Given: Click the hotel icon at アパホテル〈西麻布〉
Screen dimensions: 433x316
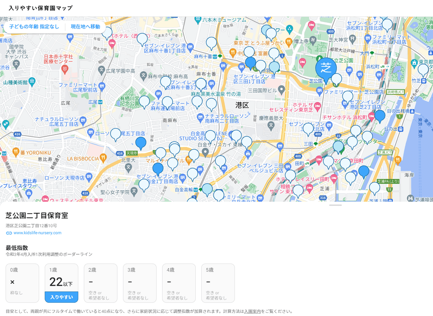Looking at the screenshot, I should pyautogui.click(x=112, y=43).
